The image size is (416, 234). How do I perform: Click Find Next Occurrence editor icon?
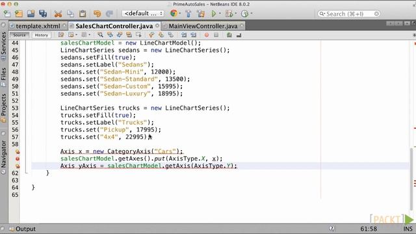[x=120, y=34]
